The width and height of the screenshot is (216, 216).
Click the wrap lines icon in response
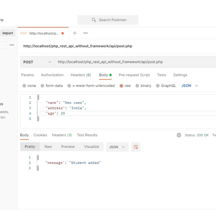tap(136, 147)
